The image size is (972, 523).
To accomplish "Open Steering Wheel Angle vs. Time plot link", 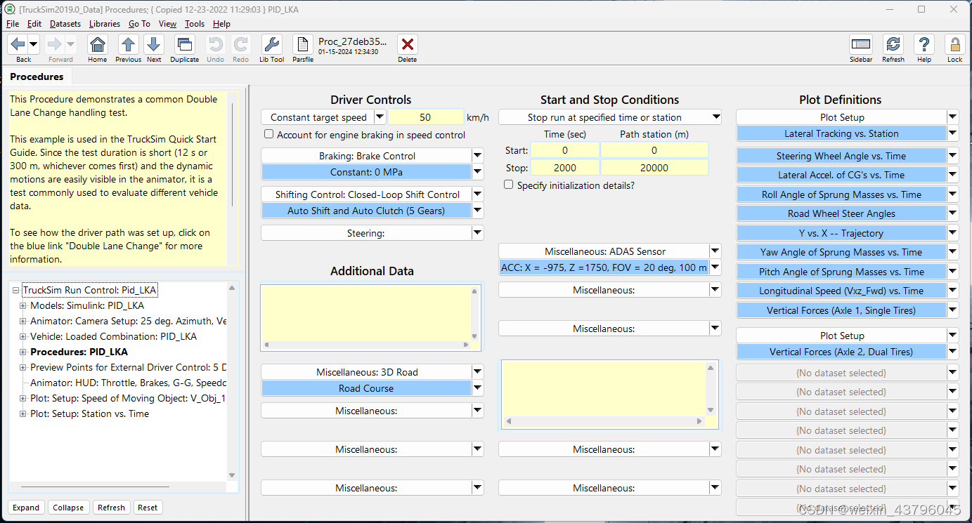I will click(x=841, y=156).
